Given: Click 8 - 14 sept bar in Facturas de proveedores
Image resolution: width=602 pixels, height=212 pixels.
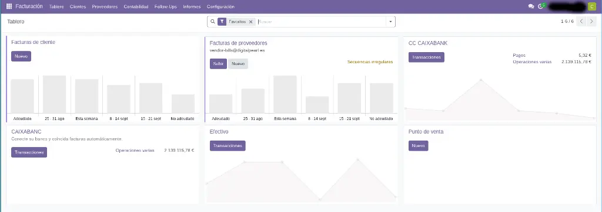Looking at the screenshot, I should (317, 105).
